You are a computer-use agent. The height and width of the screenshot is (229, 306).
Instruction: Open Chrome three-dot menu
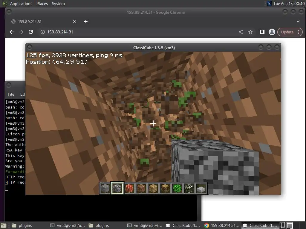(x=299, y=32)
